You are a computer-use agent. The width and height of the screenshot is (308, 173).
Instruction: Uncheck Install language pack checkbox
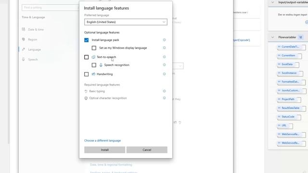click(x=87, y=40)
